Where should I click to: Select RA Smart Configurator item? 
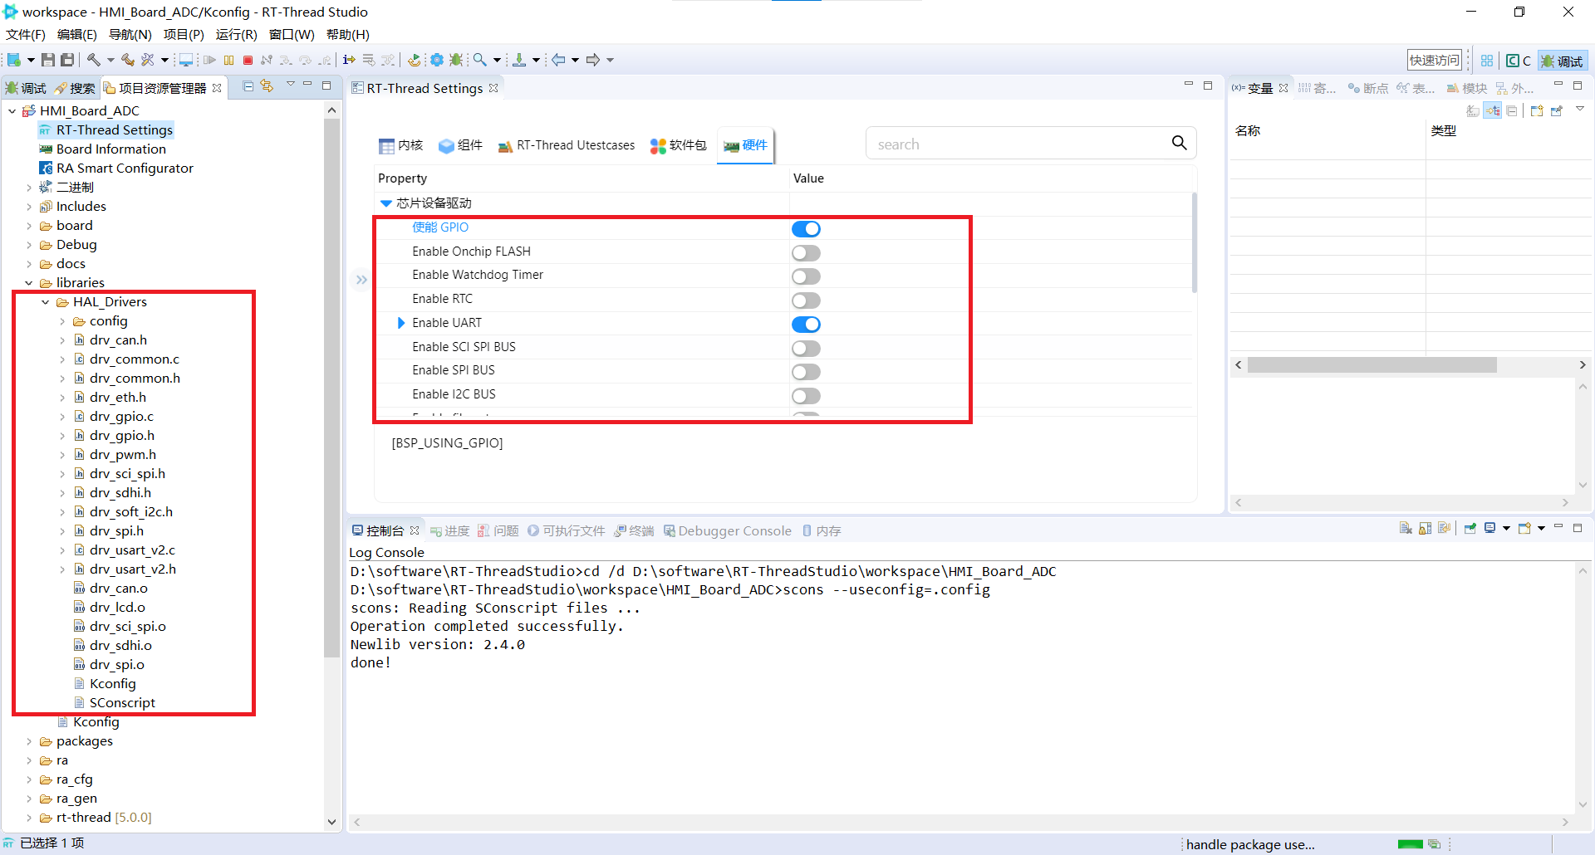pos(125,169)
